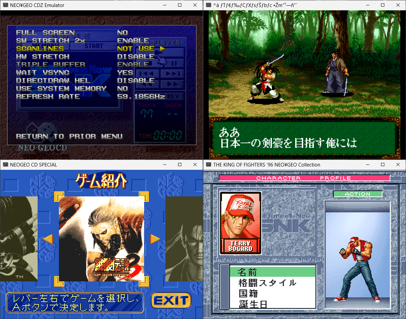Select TRIPLE BUFFER menu row
Viewport: 406px width, 319px height.
click(x=51, y=64)
